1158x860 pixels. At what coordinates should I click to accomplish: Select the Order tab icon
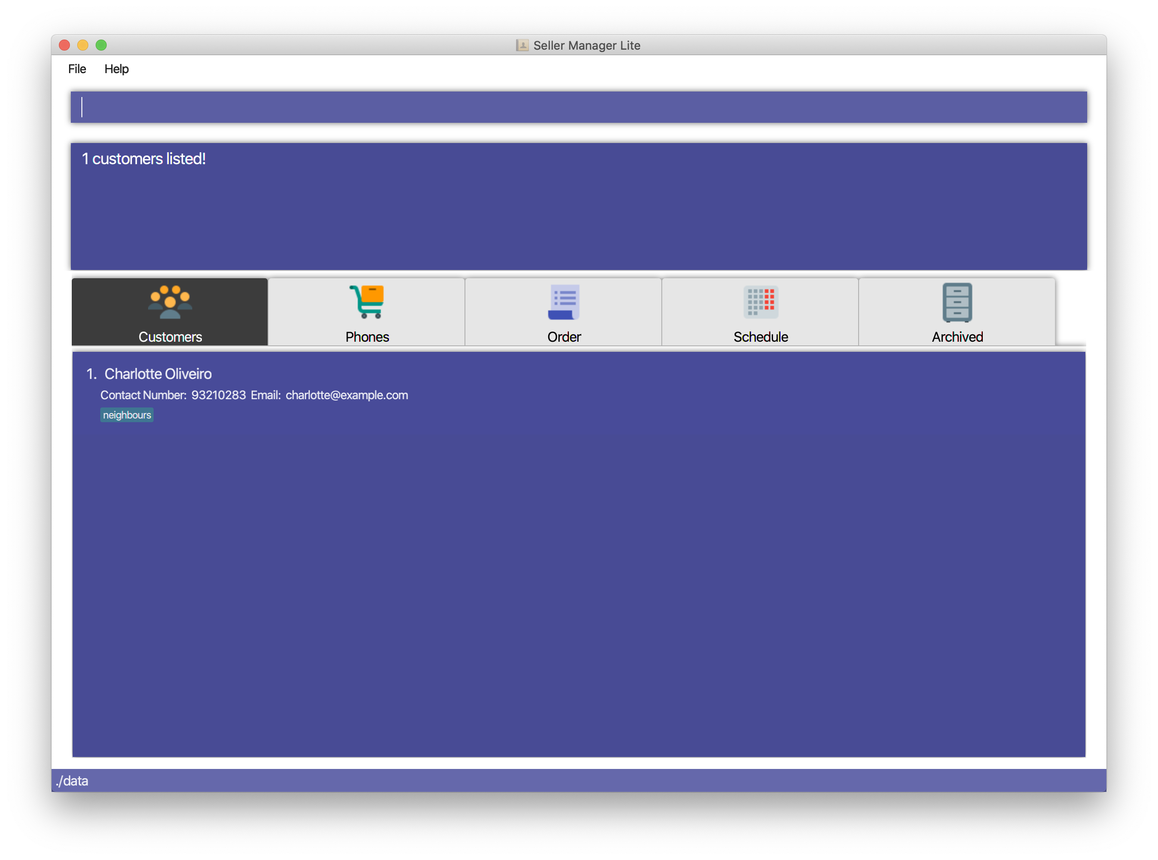[x=564, y=303]
